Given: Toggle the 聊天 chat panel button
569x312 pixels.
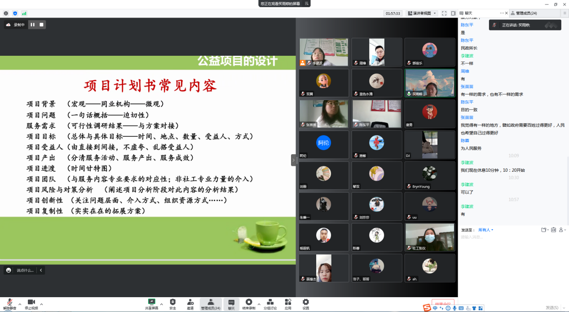Looking at the screenshot, I should click(x=231, y=304).
